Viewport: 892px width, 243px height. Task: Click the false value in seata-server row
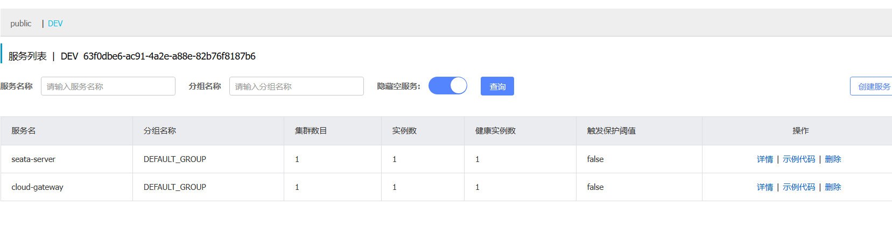tap(595, 159)
